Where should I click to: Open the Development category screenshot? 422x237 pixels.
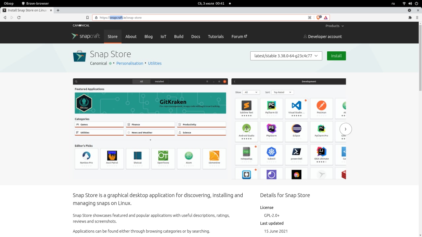(289, 129)
